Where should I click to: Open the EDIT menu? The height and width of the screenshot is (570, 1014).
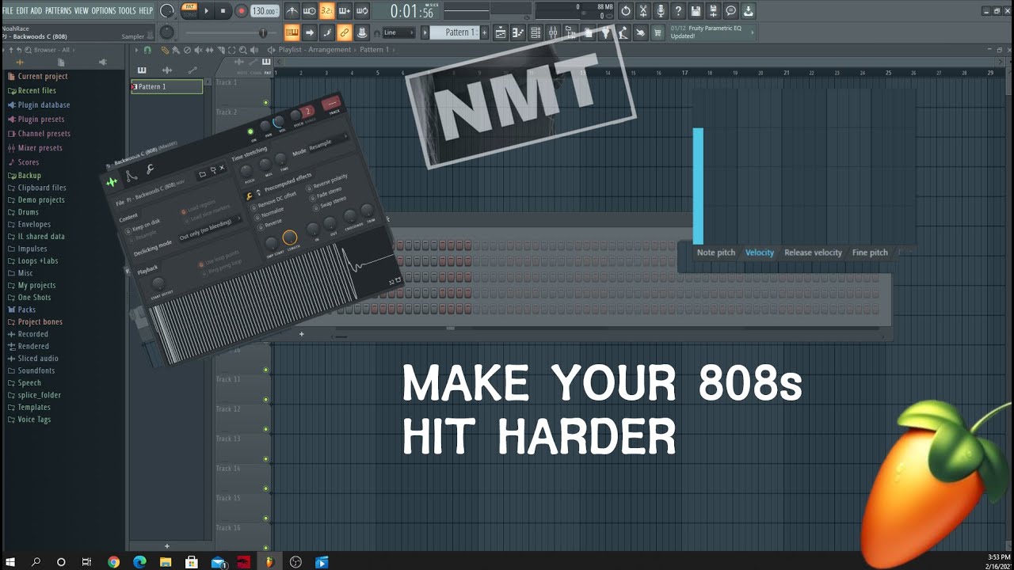coord(22,11)
